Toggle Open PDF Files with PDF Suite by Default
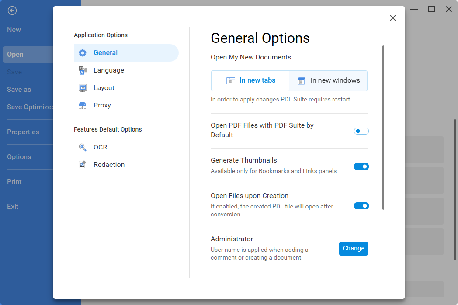The image size is (458, 305). tap(361, 131)
